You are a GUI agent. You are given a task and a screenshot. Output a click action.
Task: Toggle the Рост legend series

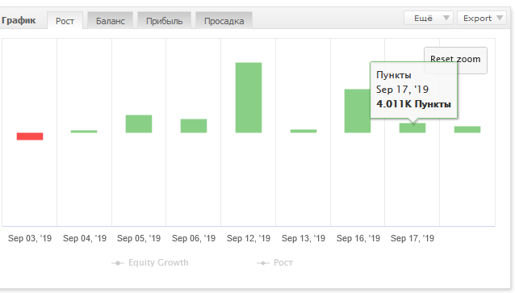pos(274,263)
